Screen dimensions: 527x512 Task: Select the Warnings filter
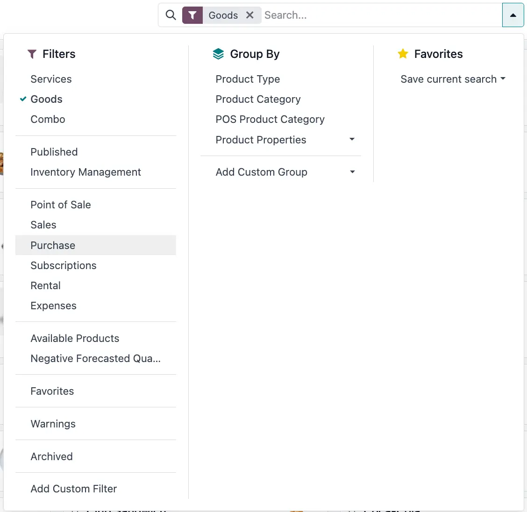(96, 424)
